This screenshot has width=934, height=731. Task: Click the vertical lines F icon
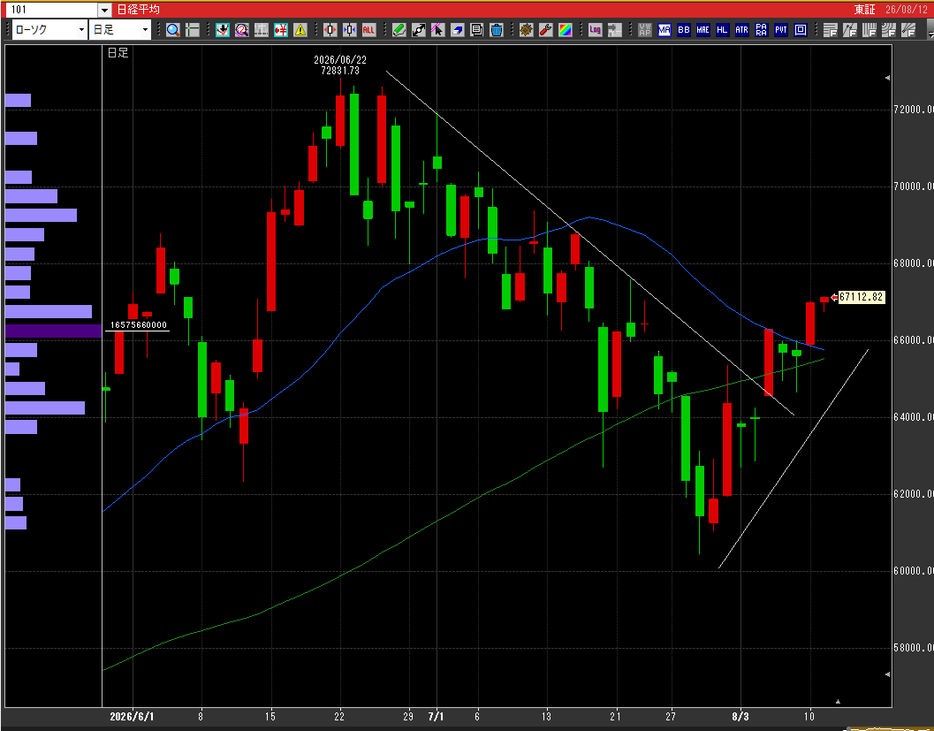point(869,30)
